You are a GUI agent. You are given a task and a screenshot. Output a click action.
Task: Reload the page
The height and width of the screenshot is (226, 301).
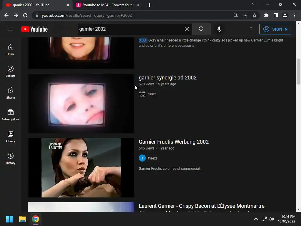25,15
